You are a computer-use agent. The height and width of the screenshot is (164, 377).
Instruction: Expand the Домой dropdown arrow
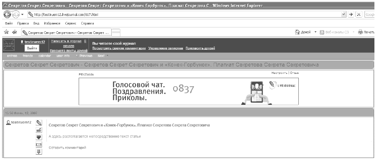pyautogui.click(x=316, y=32)
